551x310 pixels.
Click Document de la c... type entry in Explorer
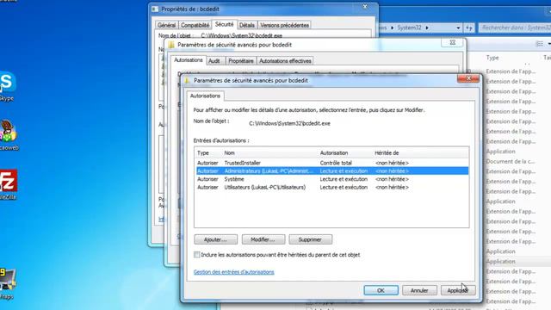coord(511,161)
